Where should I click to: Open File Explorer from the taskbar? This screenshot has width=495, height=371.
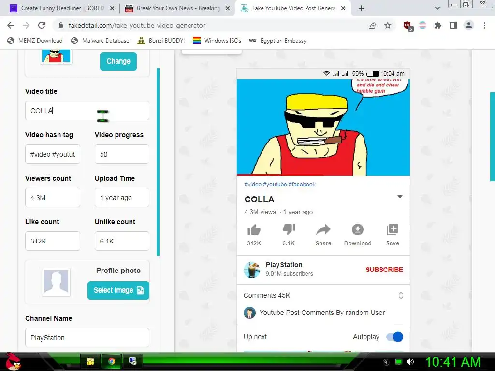(x=90, y=361)
